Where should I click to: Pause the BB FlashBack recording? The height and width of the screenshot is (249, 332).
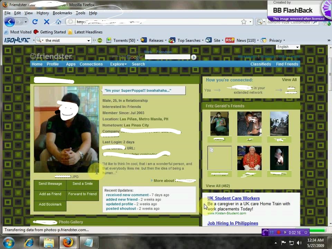point(272,232)
